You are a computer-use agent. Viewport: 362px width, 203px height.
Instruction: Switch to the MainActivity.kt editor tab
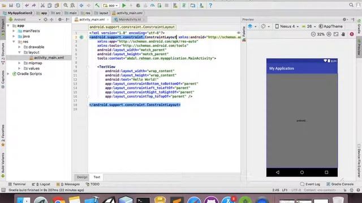coord(130,20)
